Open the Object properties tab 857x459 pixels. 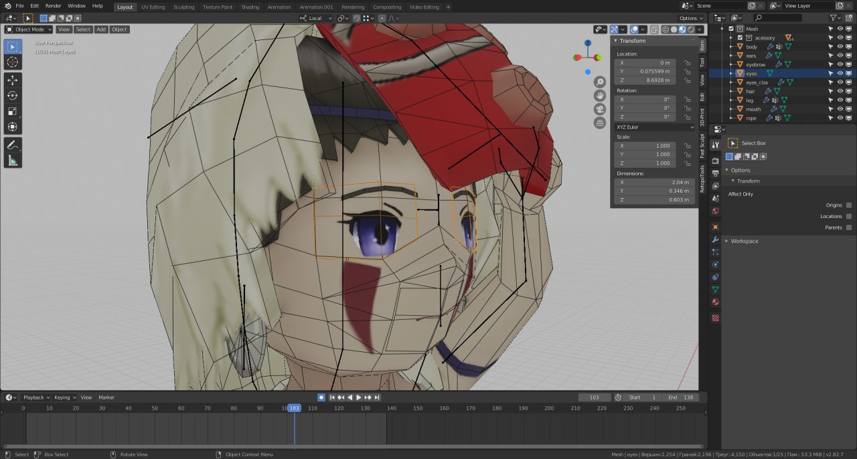pos(715,227)
